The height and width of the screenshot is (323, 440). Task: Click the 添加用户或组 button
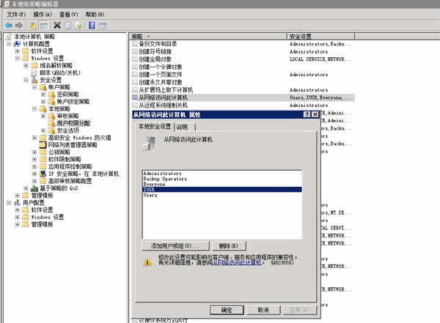point(176,246)
